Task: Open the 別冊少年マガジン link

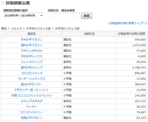Action: click(x=32, y=118)
